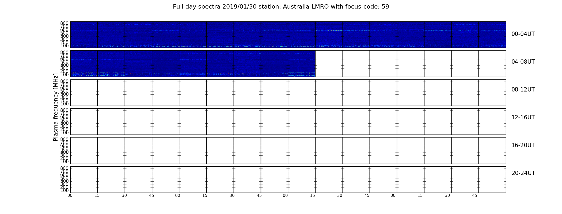This screenshot has width=562, height=214.
Task: Click the 04-08UT spectrogram data area
Action: (x=193, y=64)
